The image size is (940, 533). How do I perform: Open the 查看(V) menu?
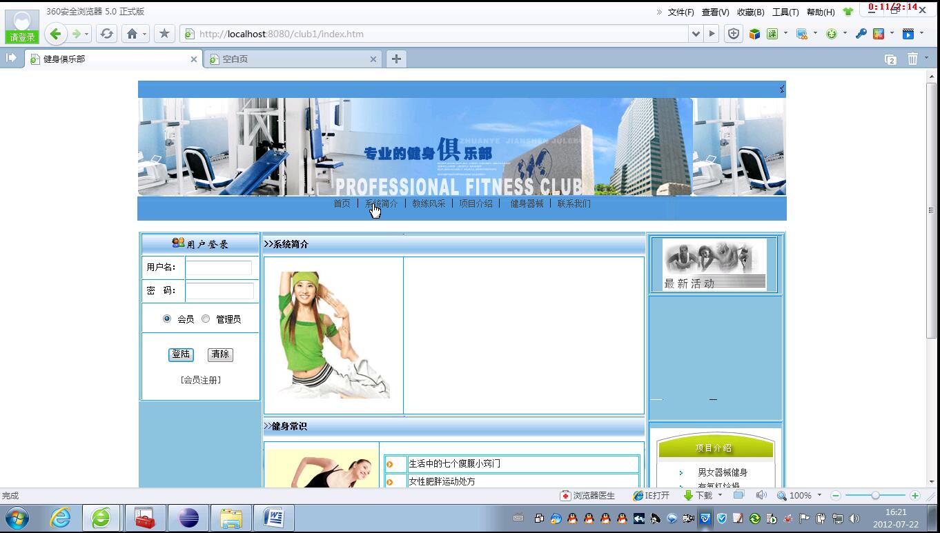[715, 12]
